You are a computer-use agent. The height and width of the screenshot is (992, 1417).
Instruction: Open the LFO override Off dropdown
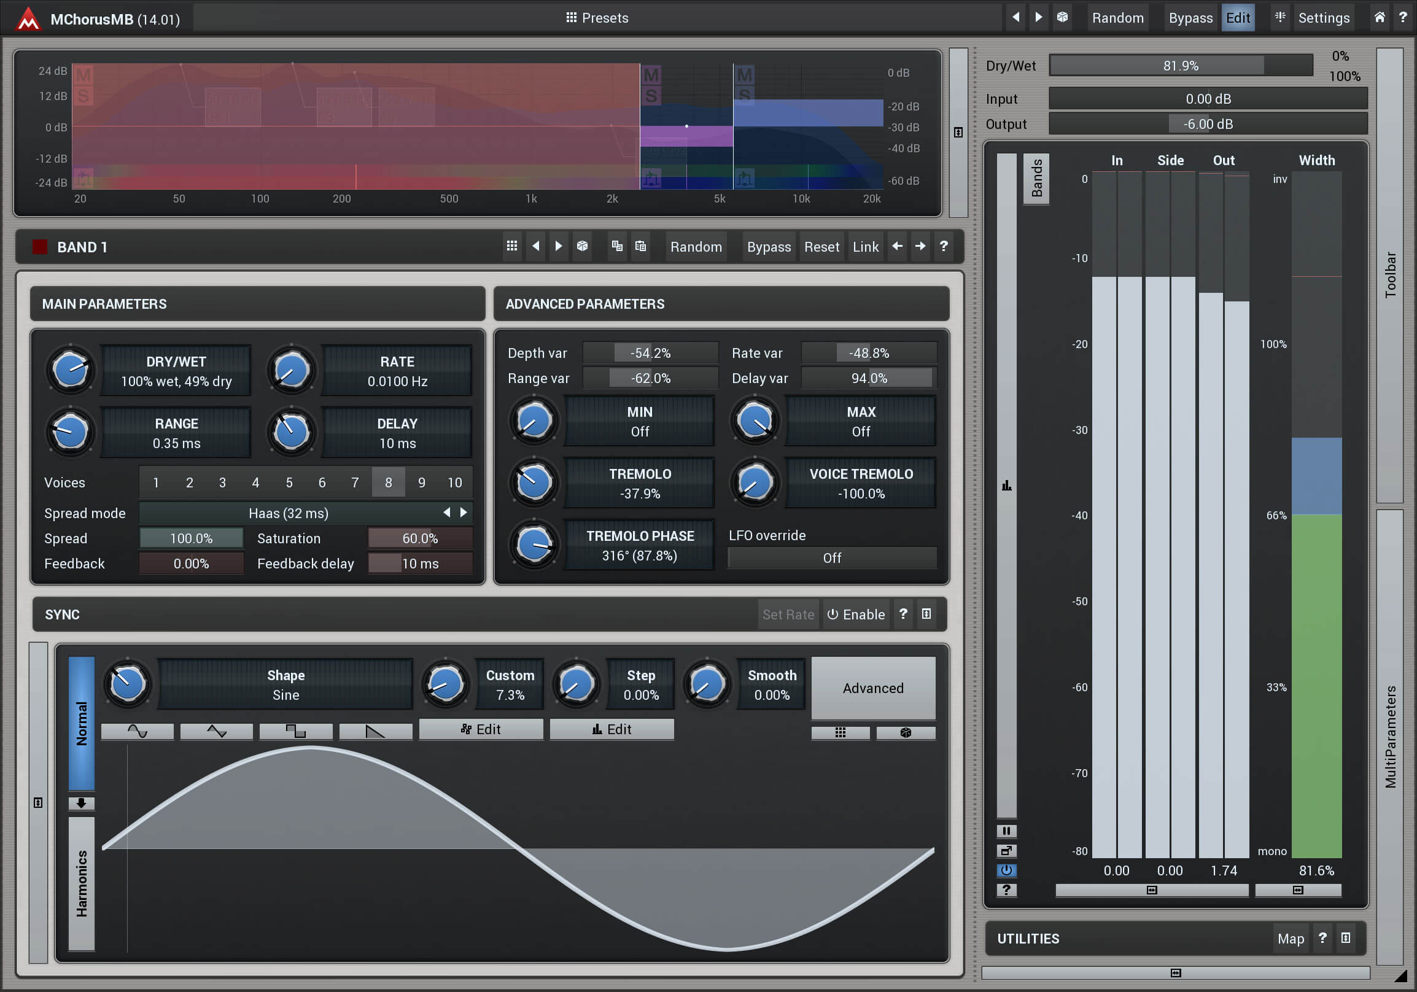[x=832, y=557]
